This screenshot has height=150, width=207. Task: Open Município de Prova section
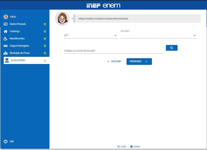(x=25, y=53)
